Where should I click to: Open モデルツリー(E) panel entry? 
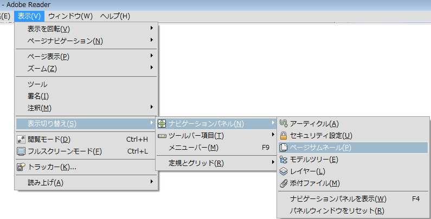pos(353,160)
